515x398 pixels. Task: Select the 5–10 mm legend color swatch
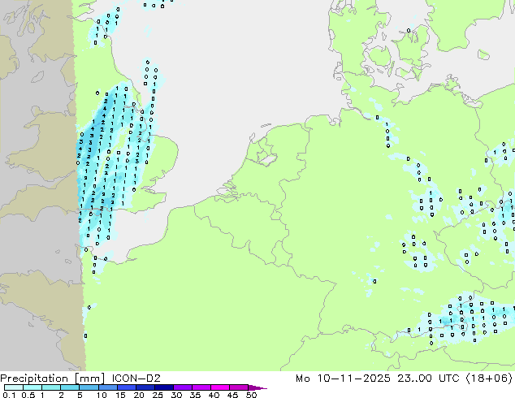89,387
